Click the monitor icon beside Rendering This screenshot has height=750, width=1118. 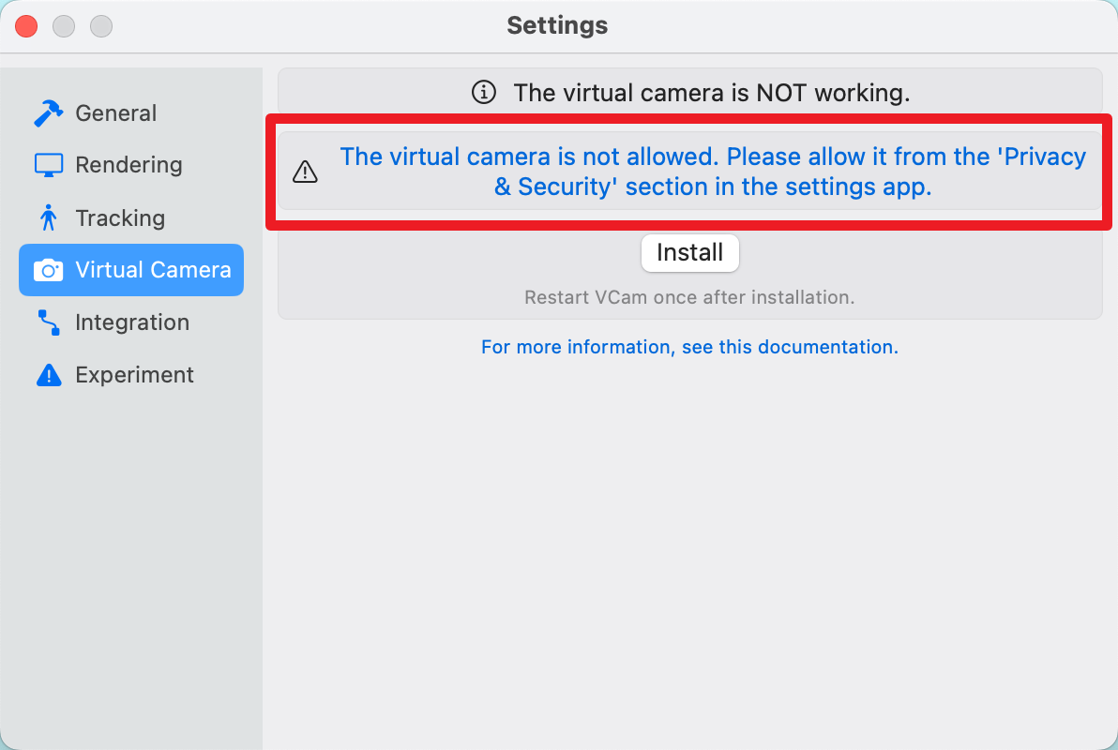pyautogui.click(x=48, y=165)
